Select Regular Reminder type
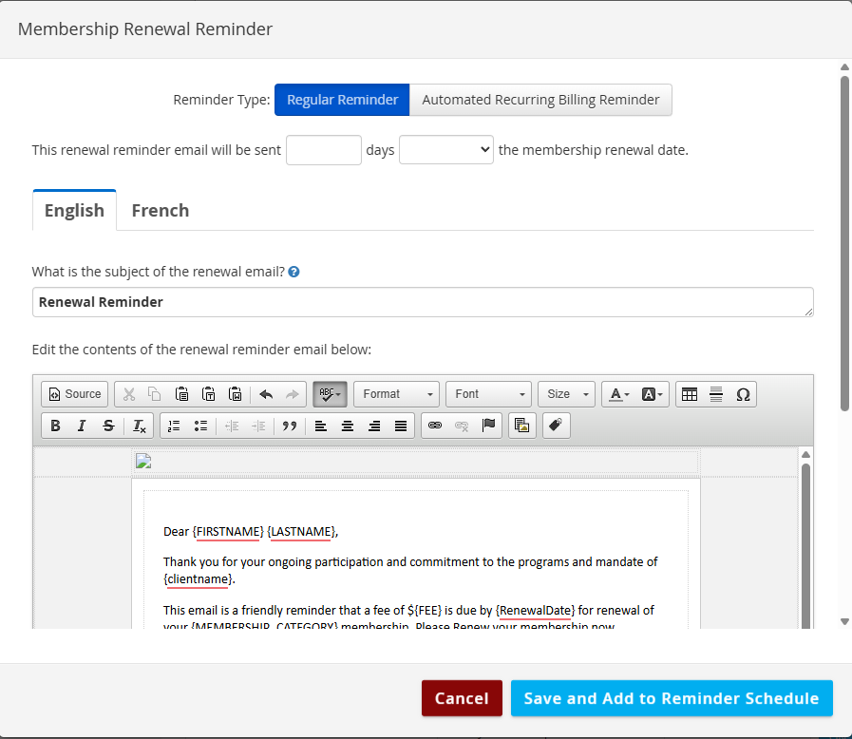 click(x=342, y=100)
